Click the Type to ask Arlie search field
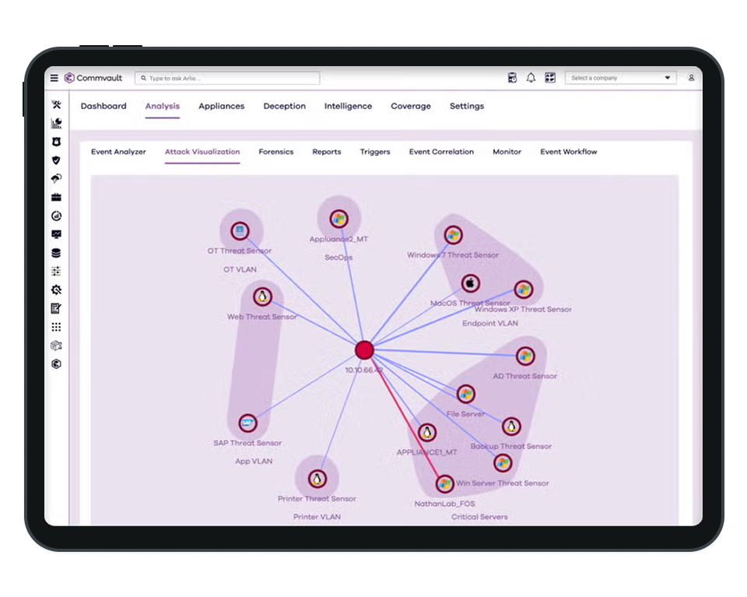 (227, 78)
